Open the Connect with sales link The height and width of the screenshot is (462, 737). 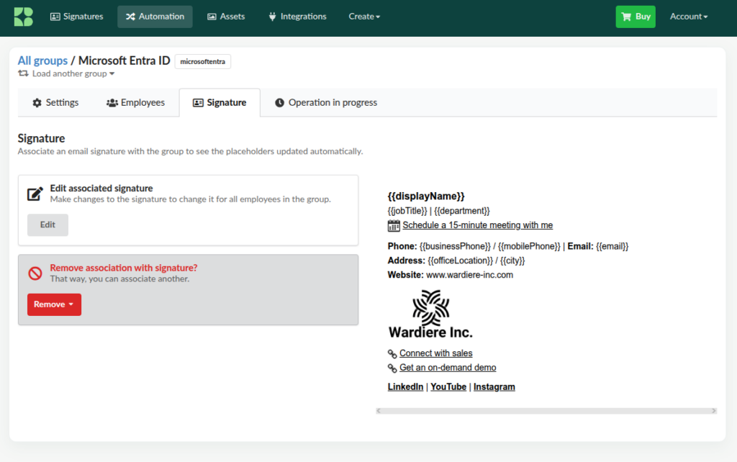(435, 353)
